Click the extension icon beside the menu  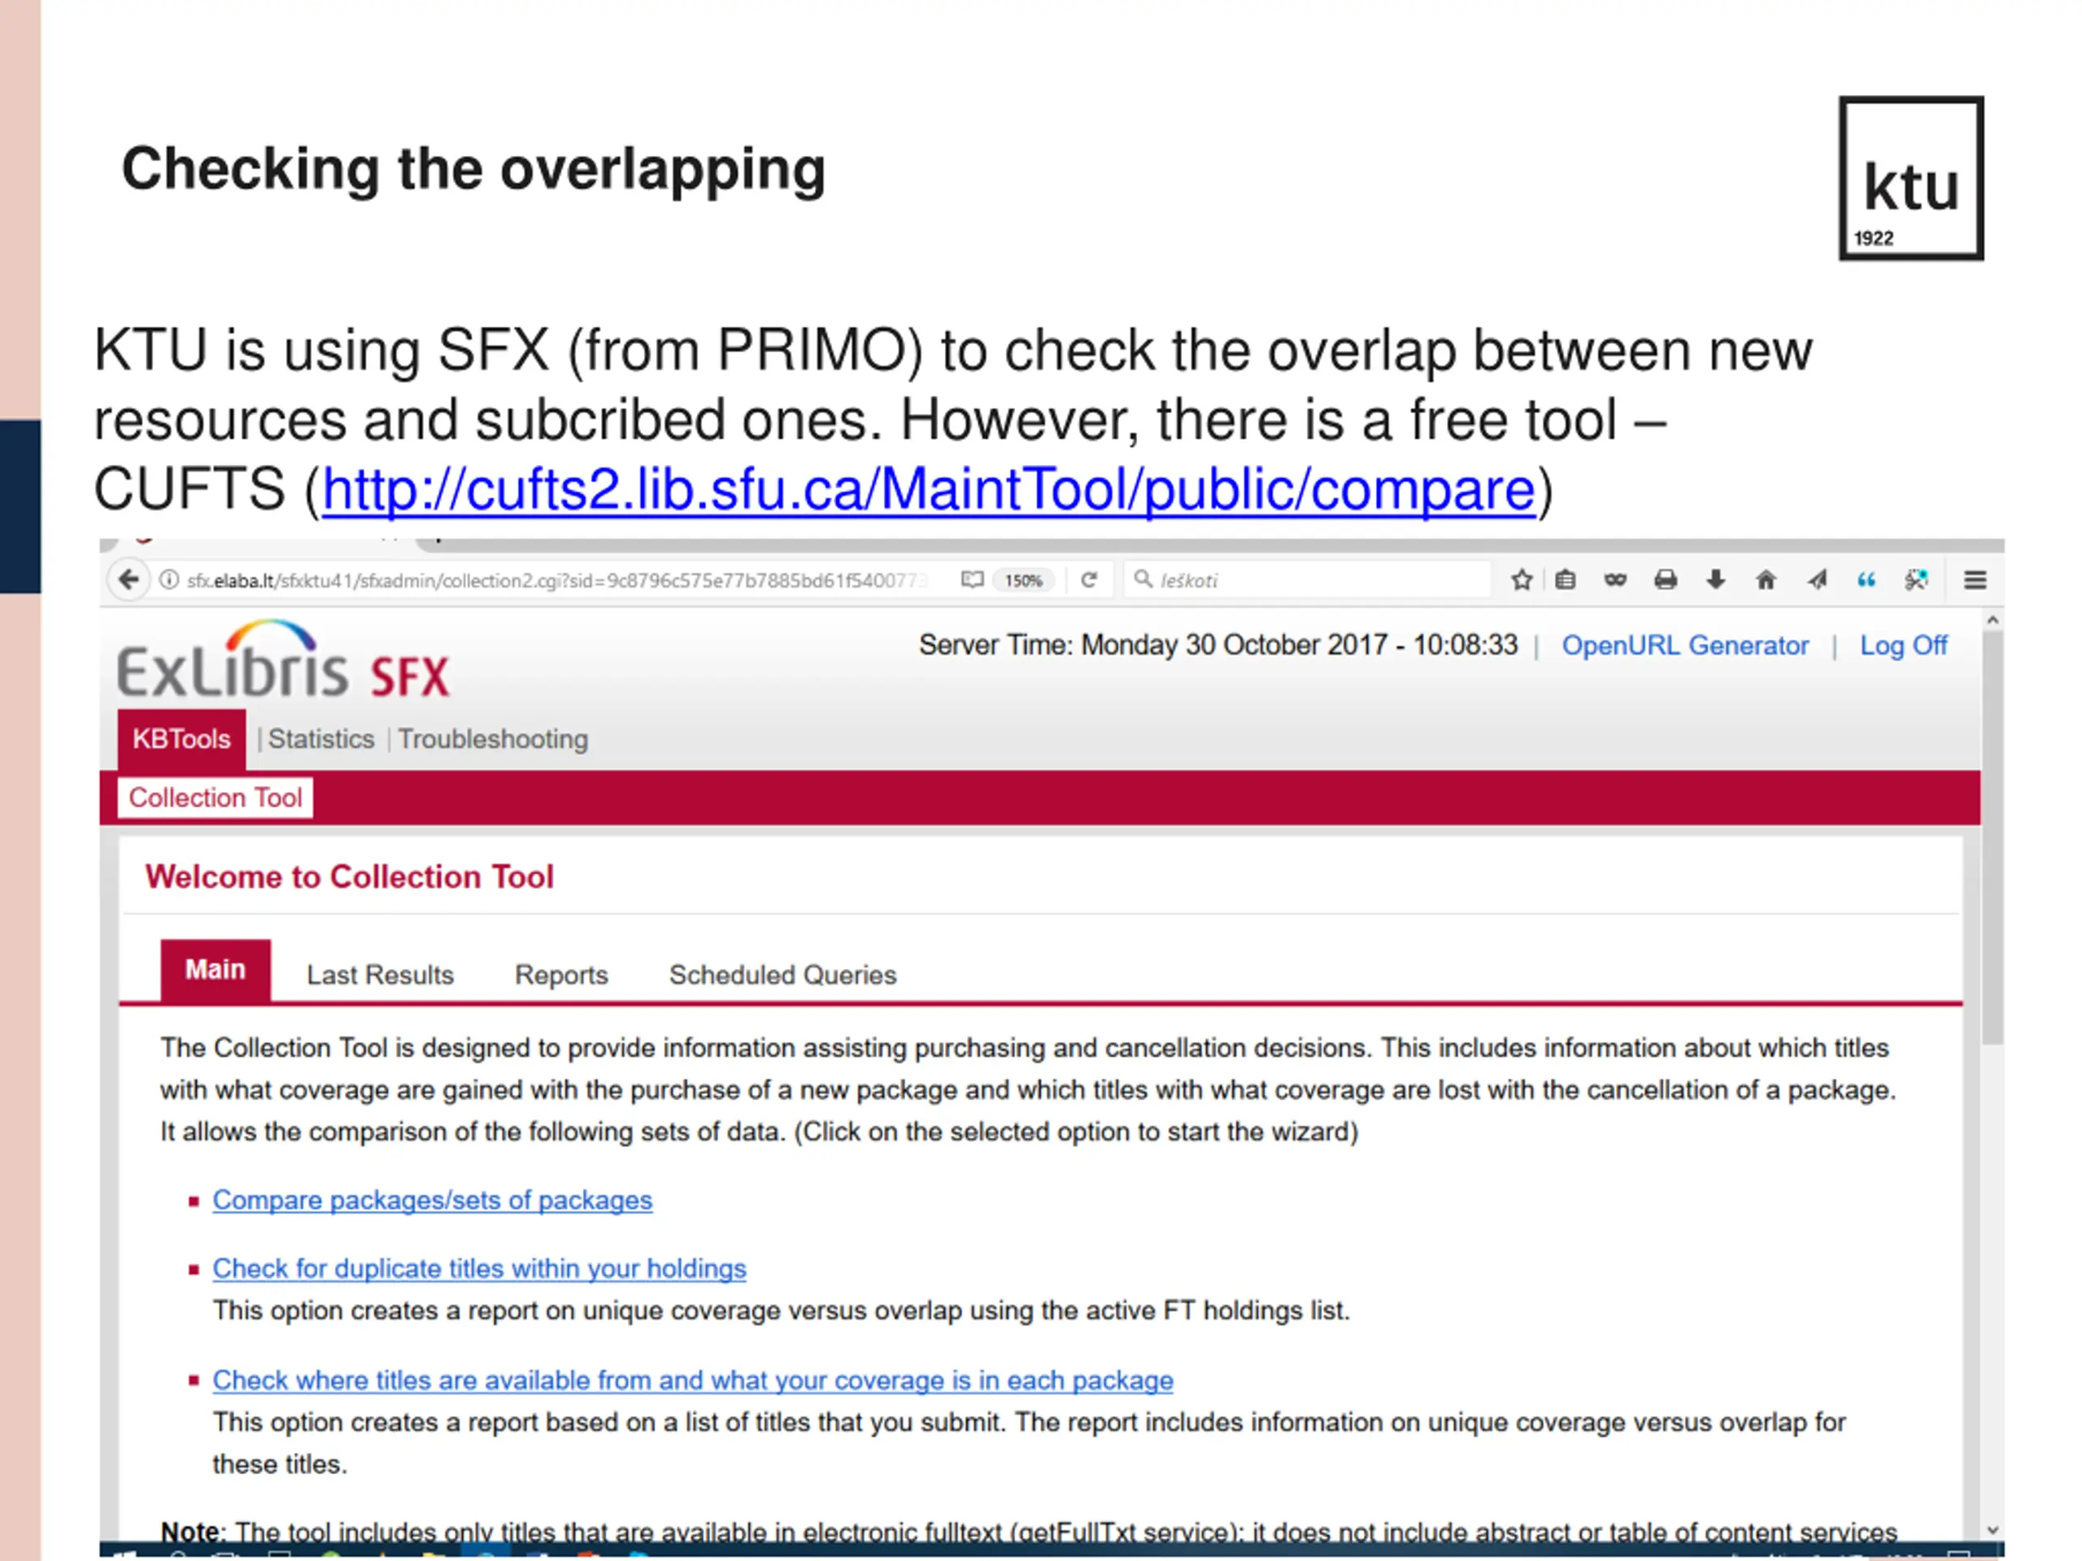1916,580
